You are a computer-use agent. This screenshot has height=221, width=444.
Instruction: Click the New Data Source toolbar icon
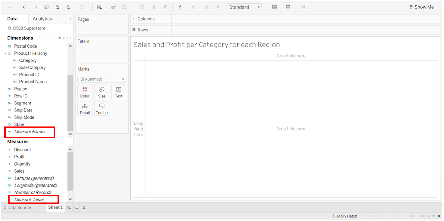57,7
